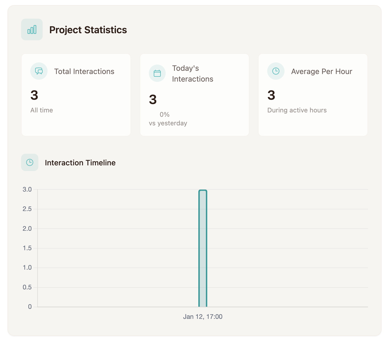This screenshot has height=341, width=388.
Task: Click the All time caption
Action: pyautogui.click(x=42, y=110)
